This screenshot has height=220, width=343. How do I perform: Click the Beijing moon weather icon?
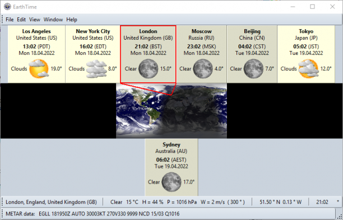pyautogui.click(x=253, y=69)
